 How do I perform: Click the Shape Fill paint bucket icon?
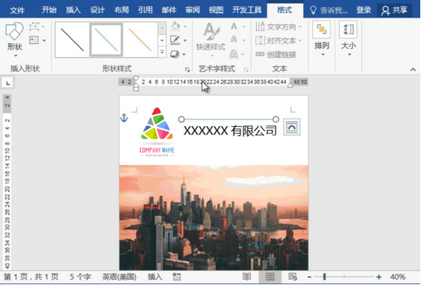click(x=176, y=27)
